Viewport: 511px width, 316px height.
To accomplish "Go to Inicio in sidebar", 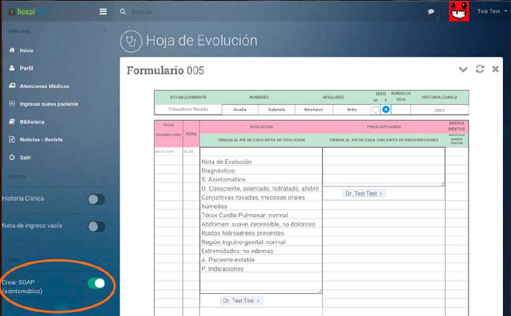I will pos(26,50).
